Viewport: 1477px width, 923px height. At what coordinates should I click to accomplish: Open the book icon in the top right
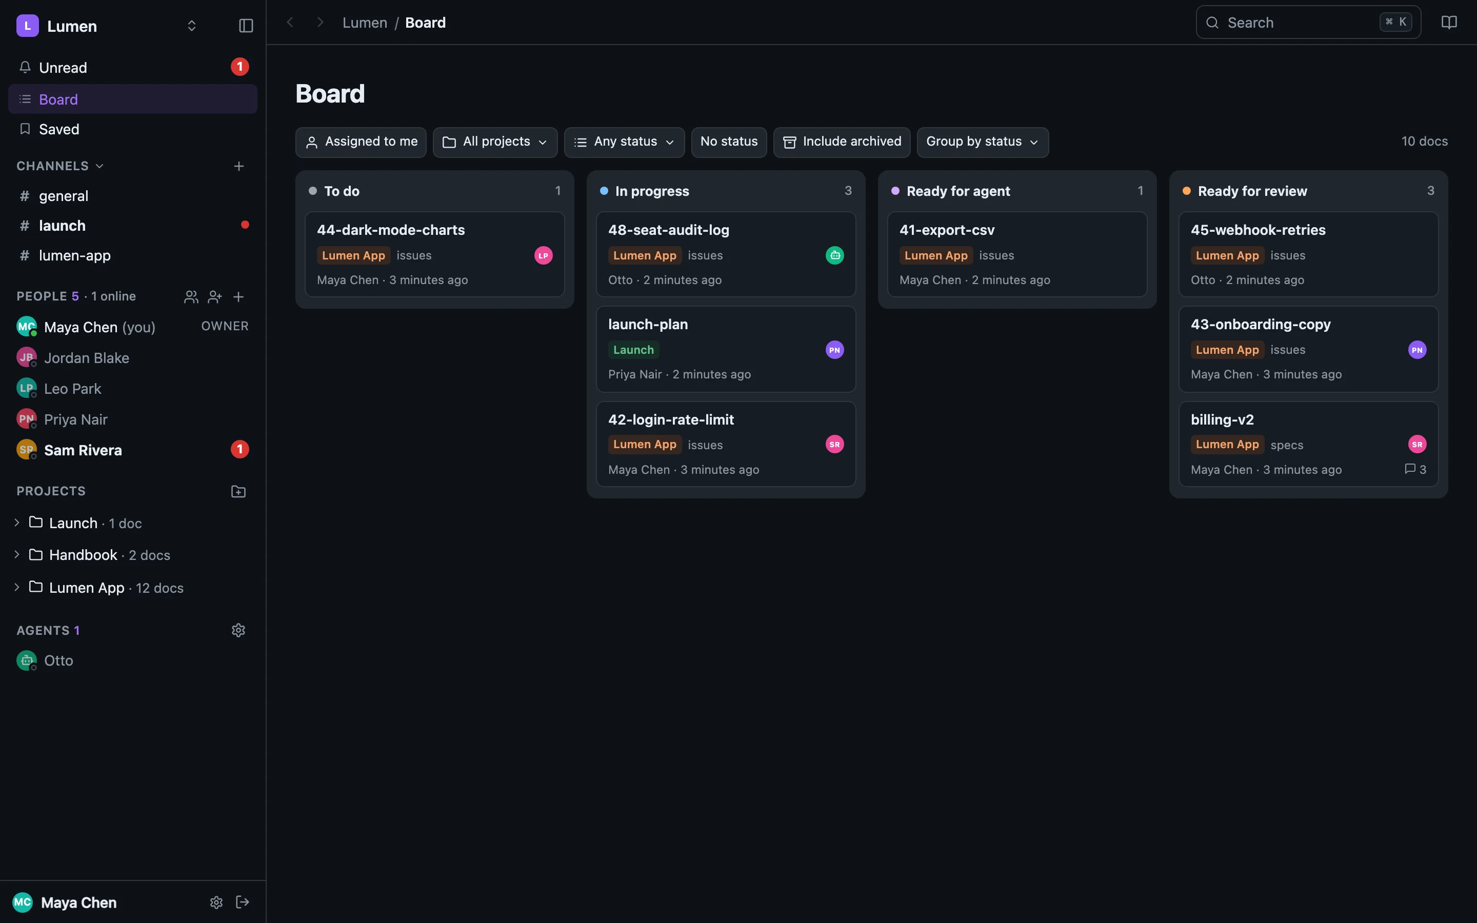[x=1449, y=23]
